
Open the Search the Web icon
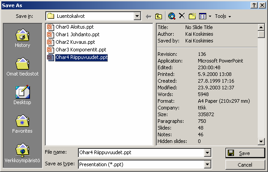click(172, 16)
